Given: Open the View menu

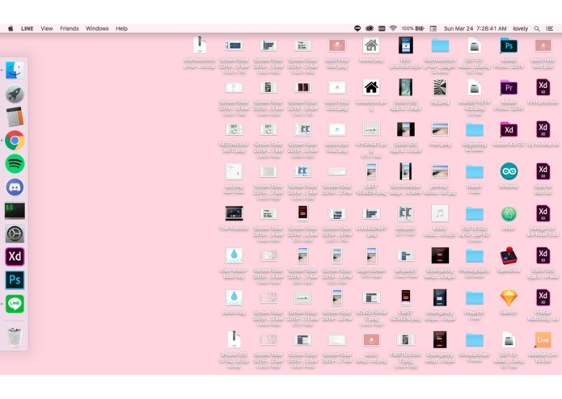Looking at the screenshot, I should (x=47, y=28).
